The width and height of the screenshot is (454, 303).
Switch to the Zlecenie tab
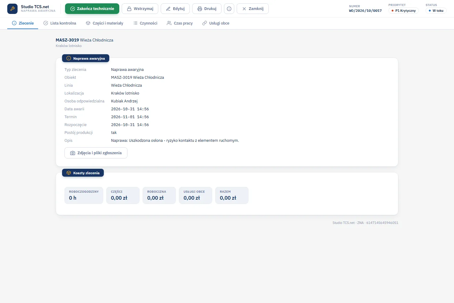[x=23, y=23]
